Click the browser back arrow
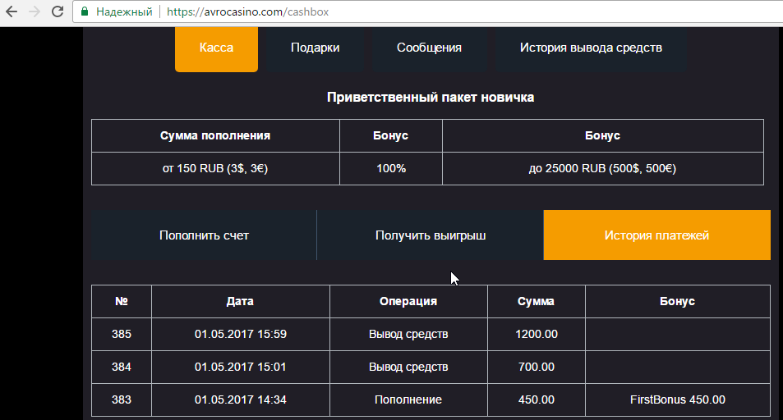 pyautogui.click(x=12, y=12)
